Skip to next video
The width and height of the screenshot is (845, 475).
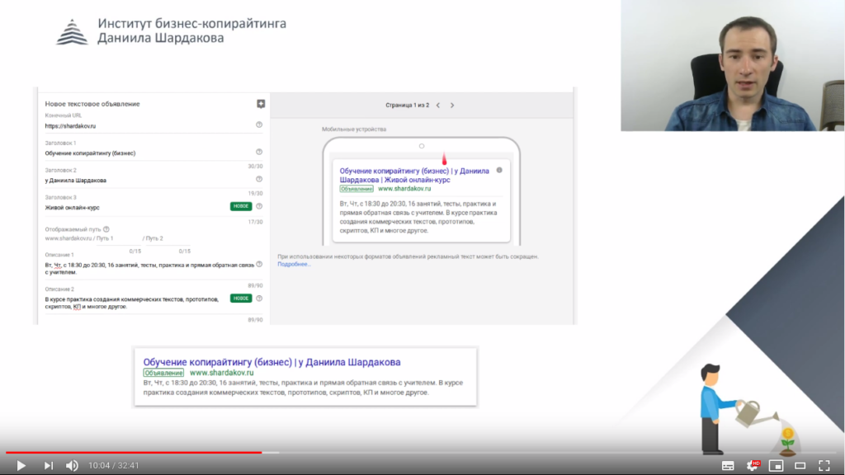click(x=48, y=465)
